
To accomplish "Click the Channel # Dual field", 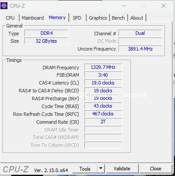I will pos(140,33).
